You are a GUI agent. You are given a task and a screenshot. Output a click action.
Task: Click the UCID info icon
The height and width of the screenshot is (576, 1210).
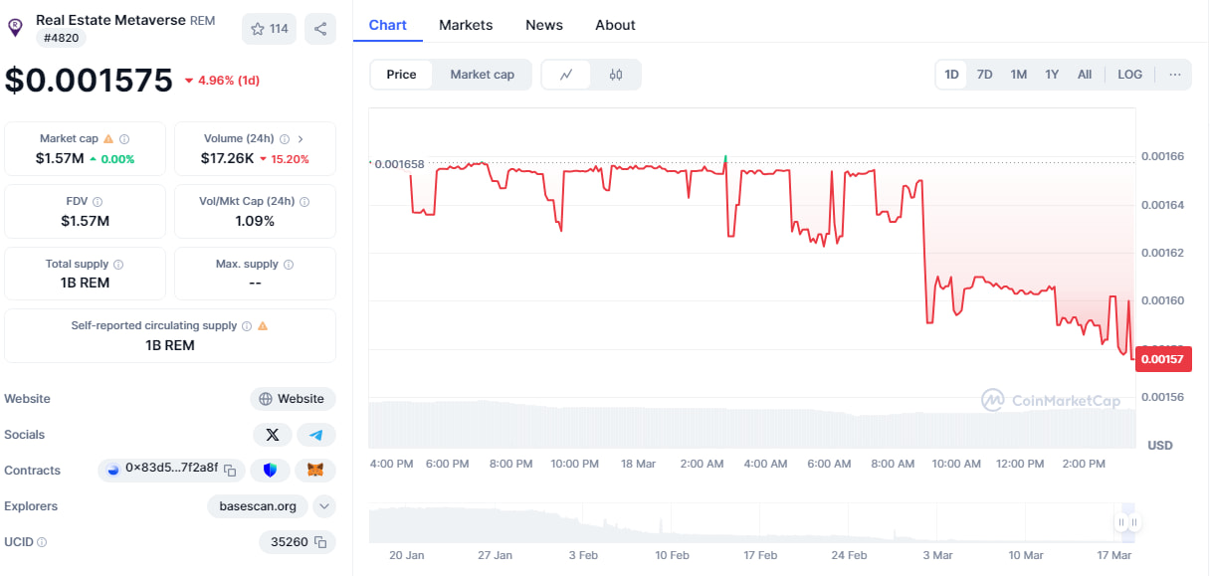tap(42, 542)
